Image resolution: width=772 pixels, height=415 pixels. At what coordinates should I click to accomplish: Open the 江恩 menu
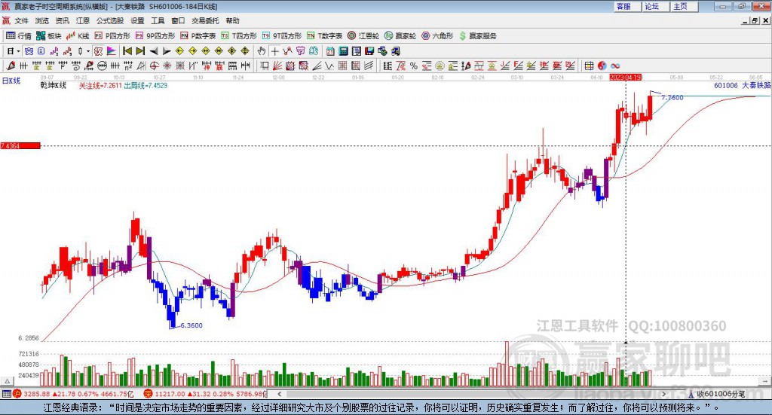(83, 20)
